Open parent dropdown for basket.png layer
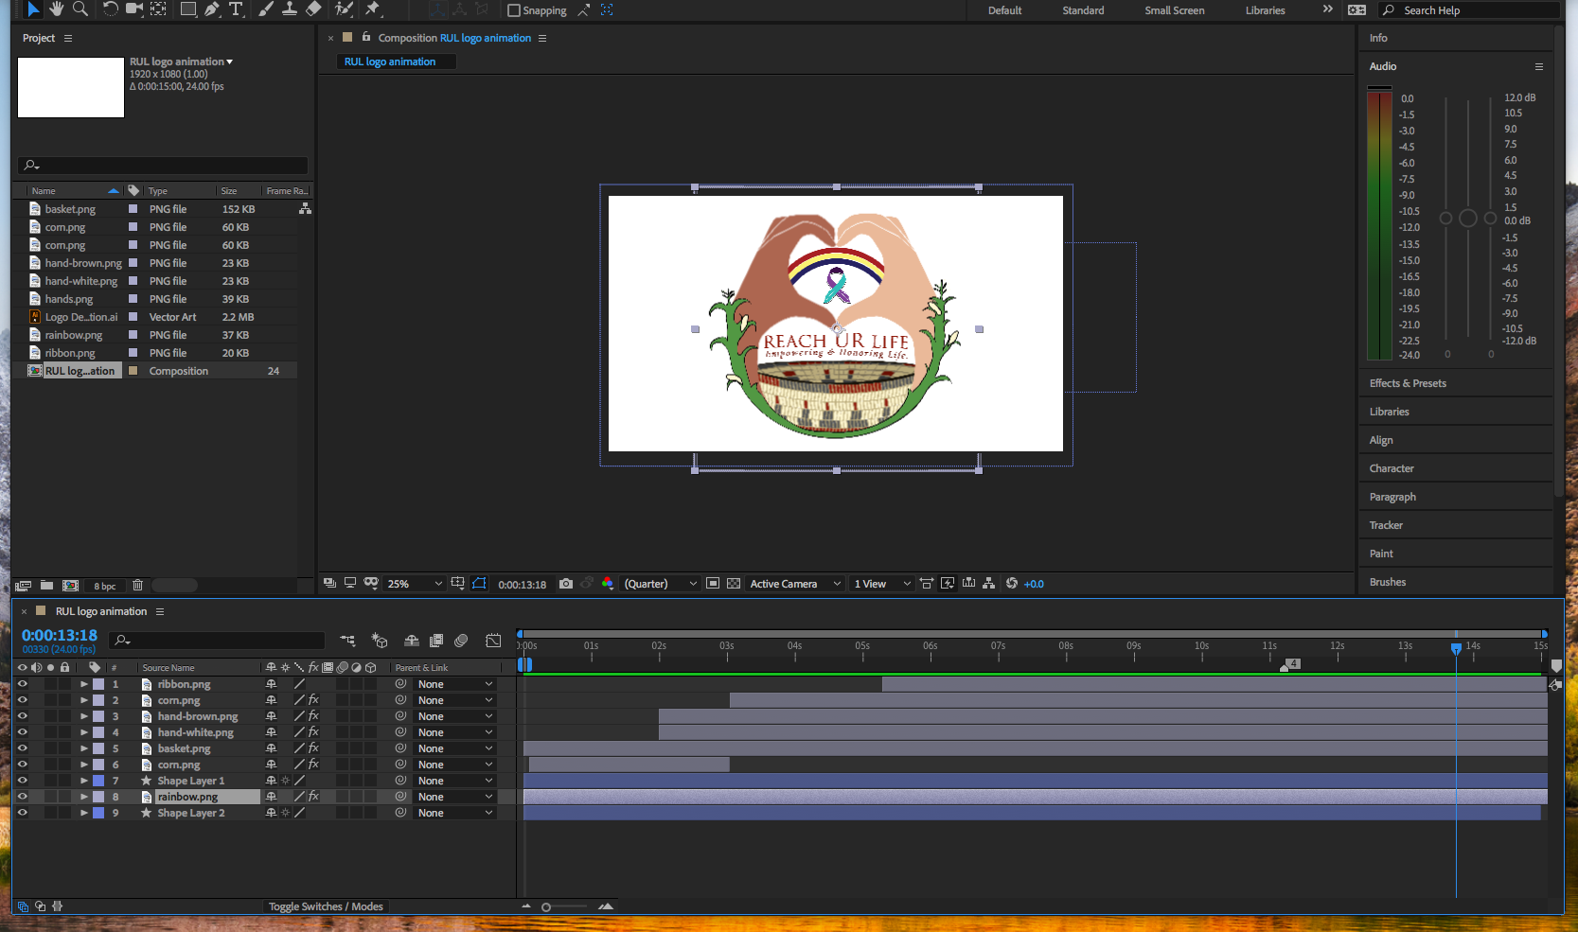 click(455, 748)
